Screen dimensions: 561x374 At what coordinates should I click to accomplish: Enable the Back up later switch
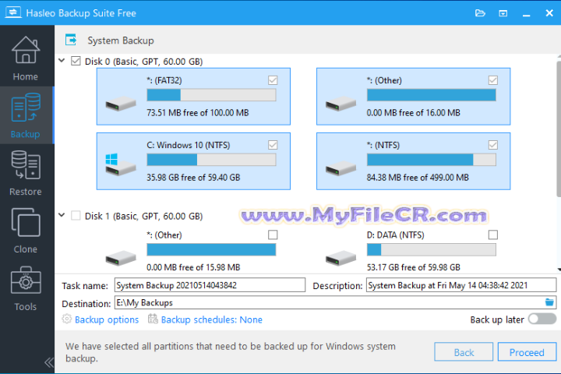tap(542, 319)
